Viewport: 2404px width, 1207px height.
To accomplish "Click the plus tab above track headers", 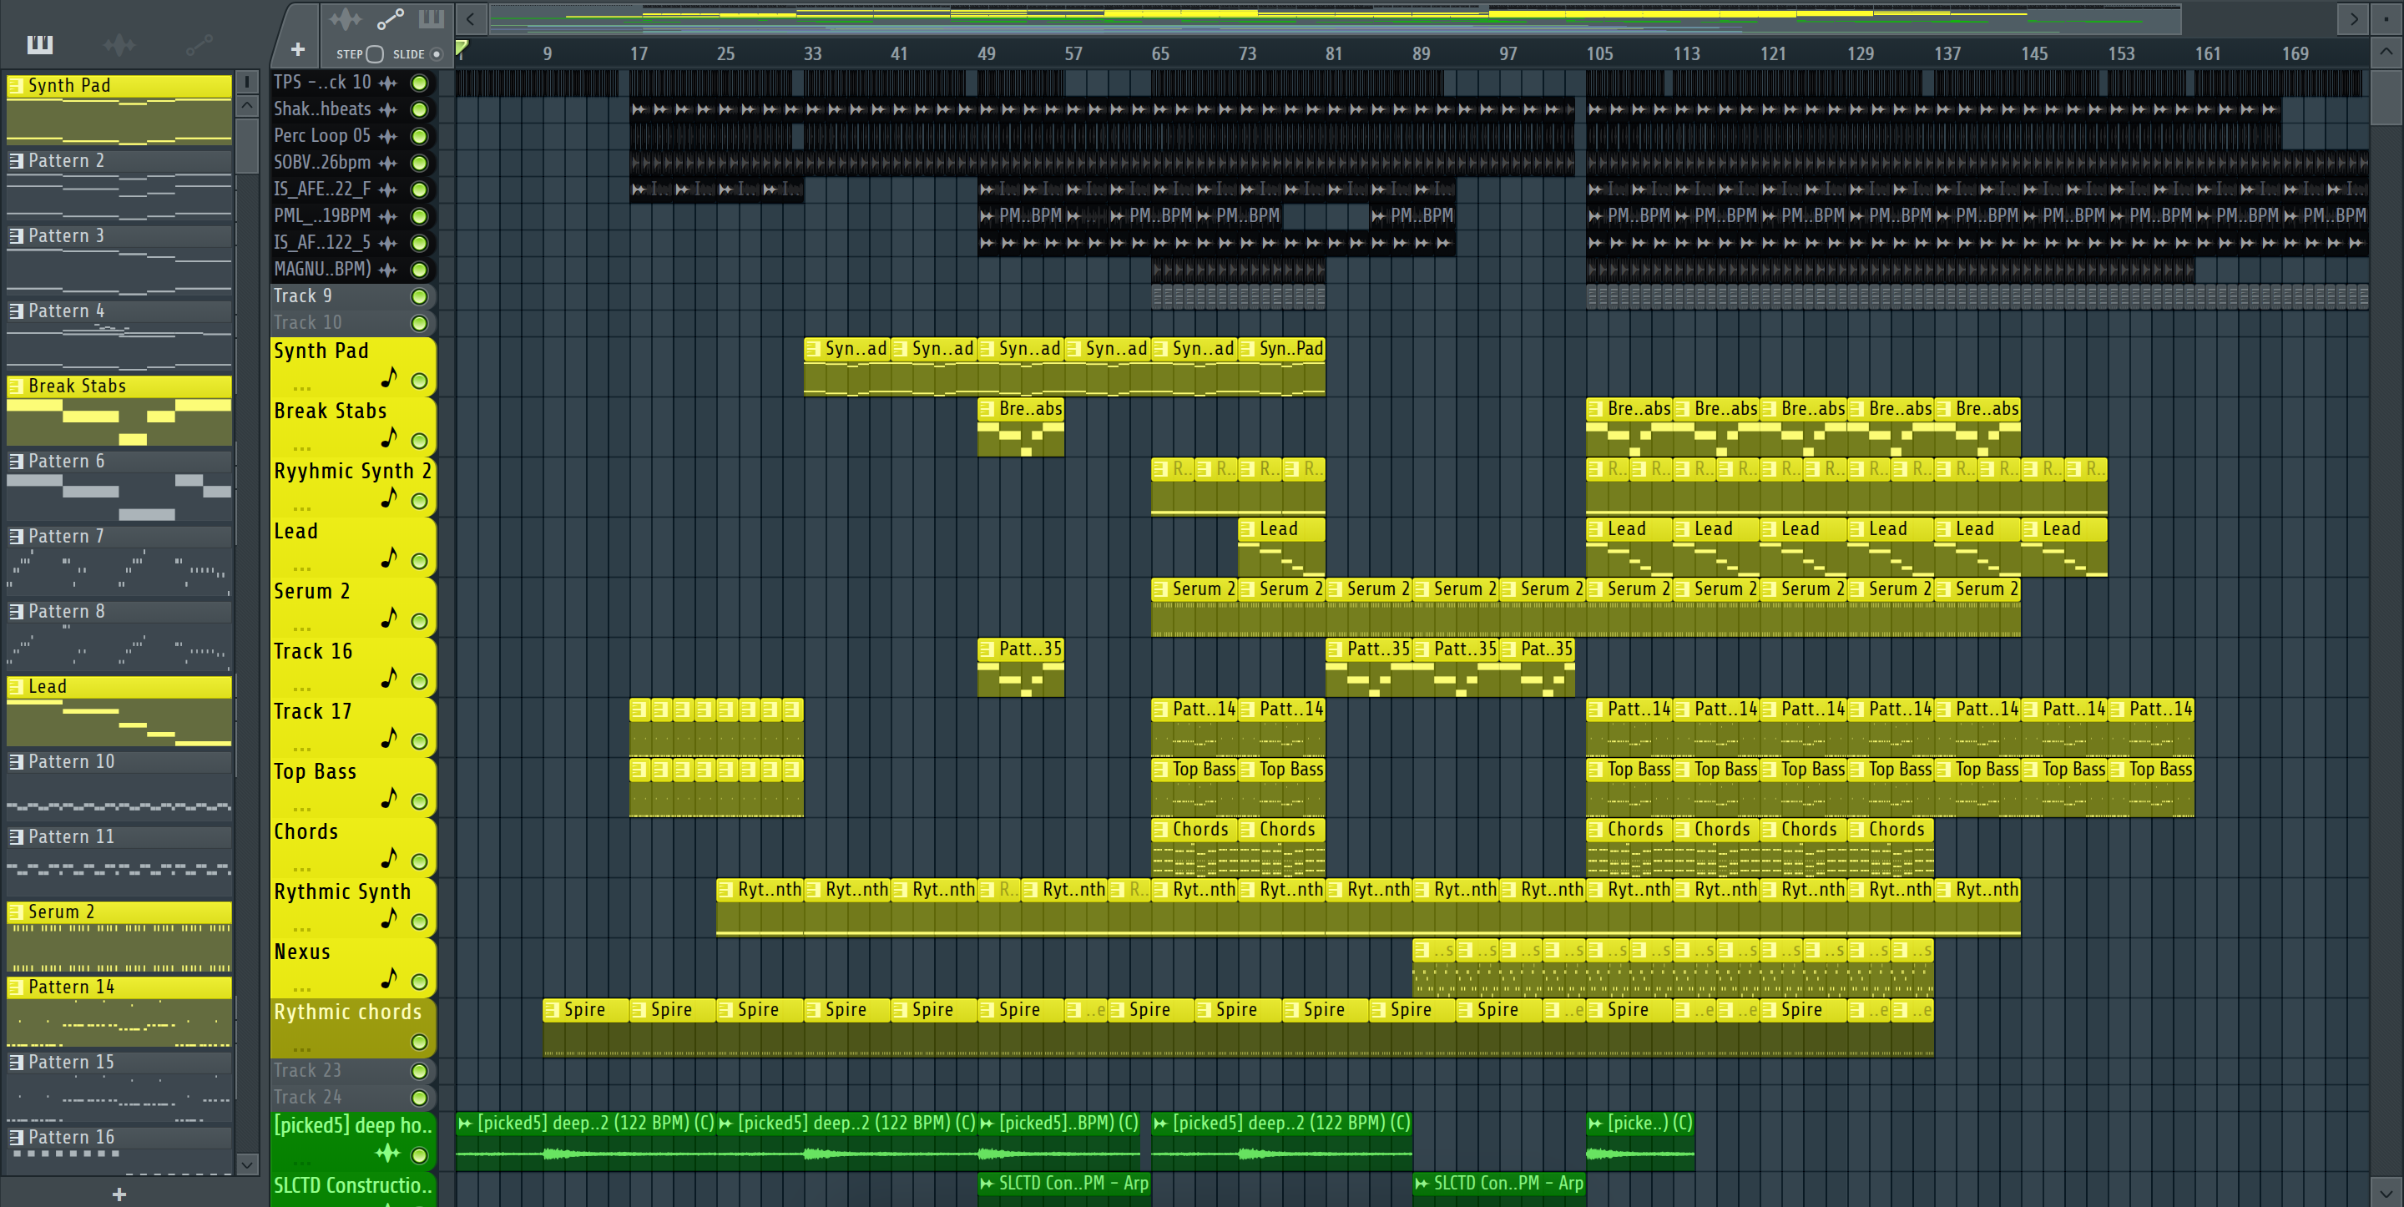I will tap(298, 49).
